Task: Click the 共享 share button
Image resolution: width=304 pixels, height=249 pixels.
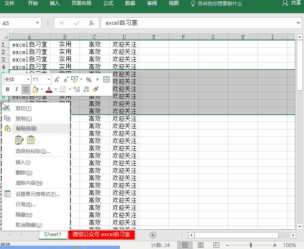Action: (x=292, y=3)
